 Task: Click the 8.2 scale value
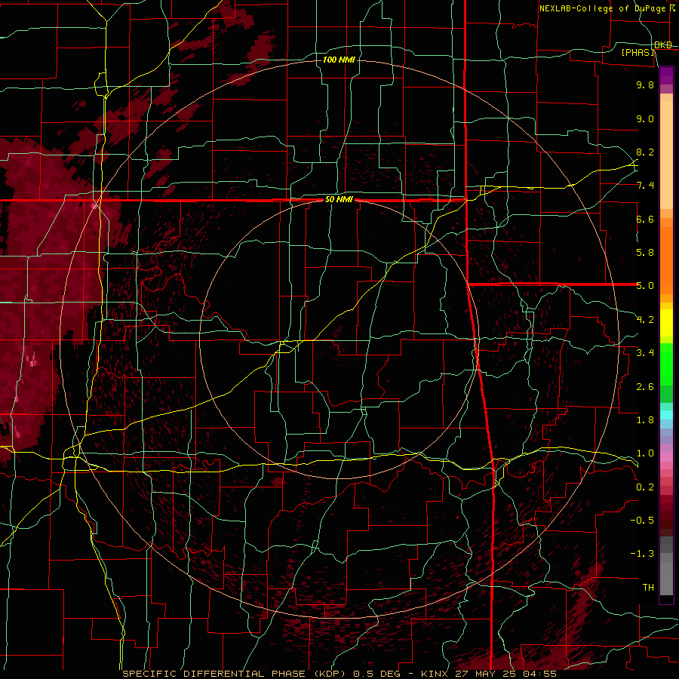click(645, 152)
